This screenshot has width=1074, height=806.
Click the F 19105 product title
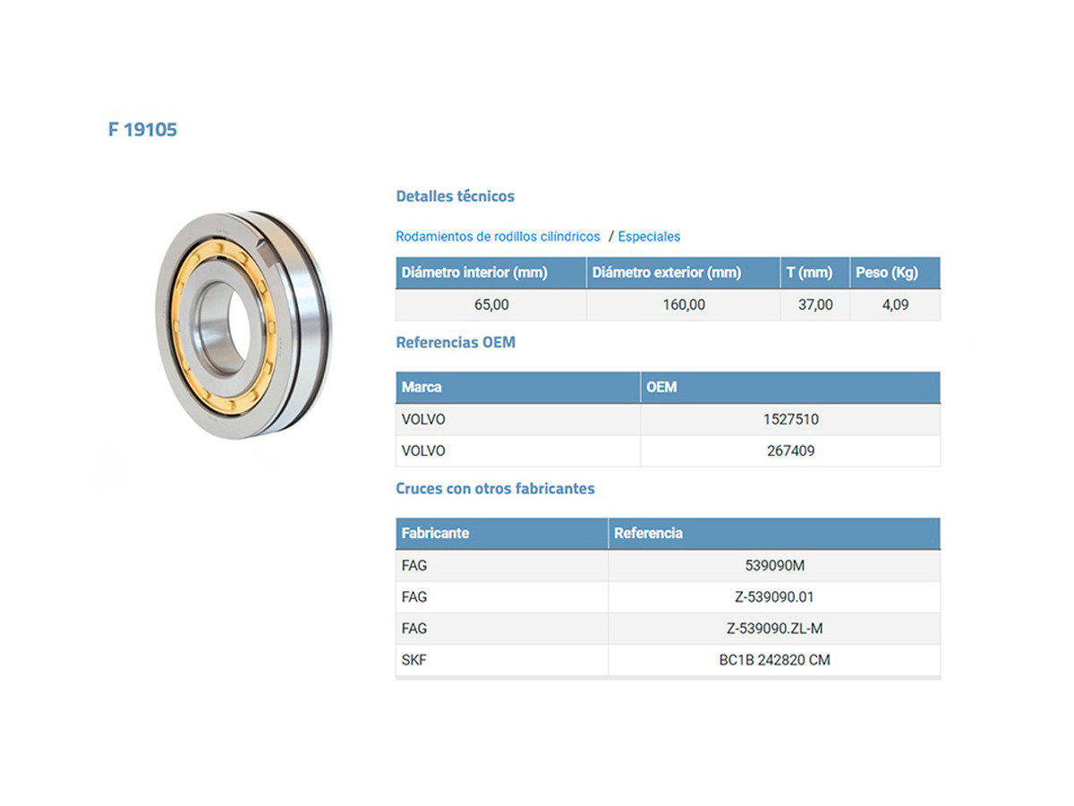click(x=143, y=129)
